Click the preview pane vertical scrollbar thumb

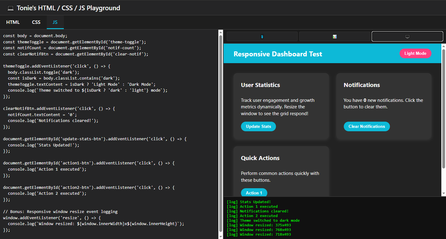(444, 108)
